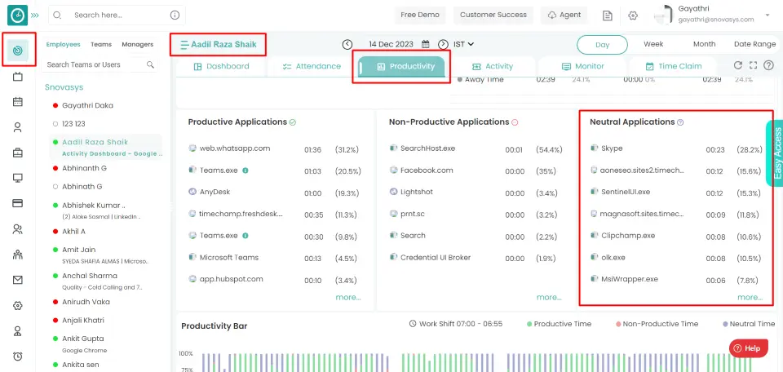
Task: Open the IST timezone dropdown
Action: pyautogui.click(x=464, y=44)
